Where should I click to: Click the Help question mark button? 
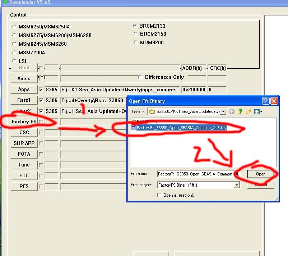click(x=265, y=101)
